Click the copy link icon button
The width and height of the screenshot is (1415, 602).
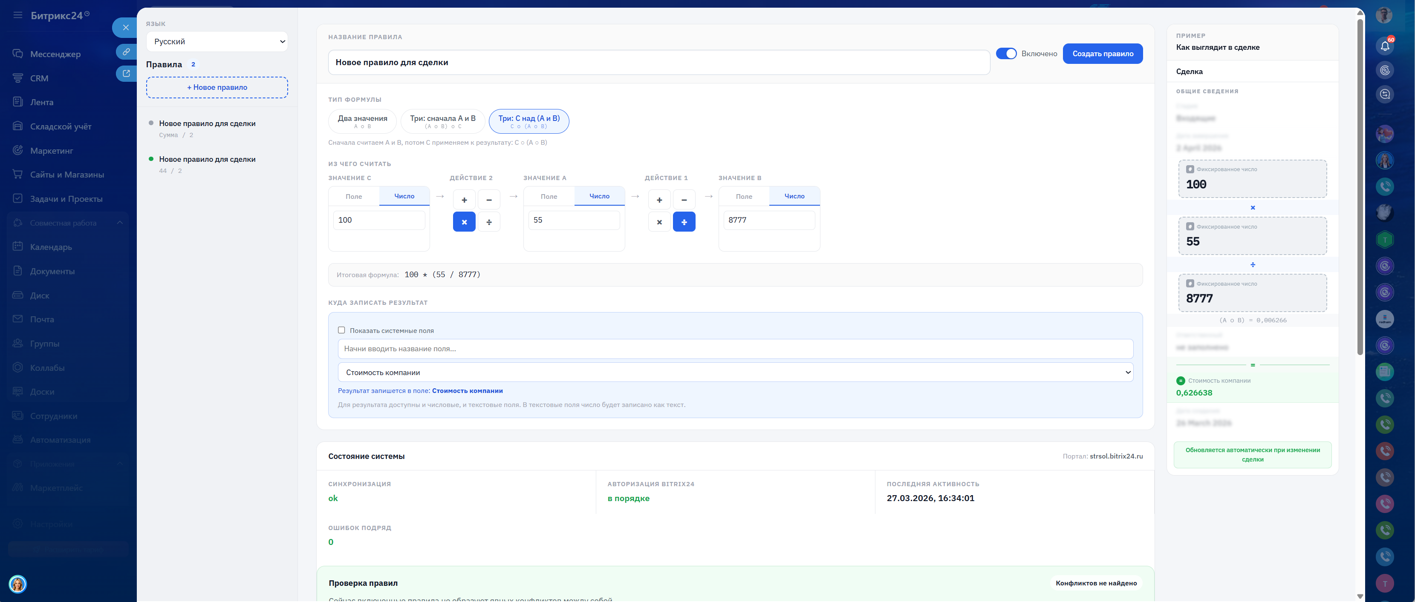[x=126, y=52]
